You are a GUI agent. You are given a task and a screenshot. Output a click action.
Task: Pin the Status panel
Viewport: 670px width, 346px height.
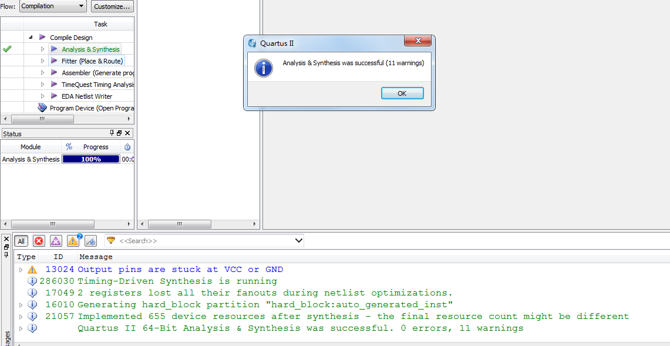(112, 133)
